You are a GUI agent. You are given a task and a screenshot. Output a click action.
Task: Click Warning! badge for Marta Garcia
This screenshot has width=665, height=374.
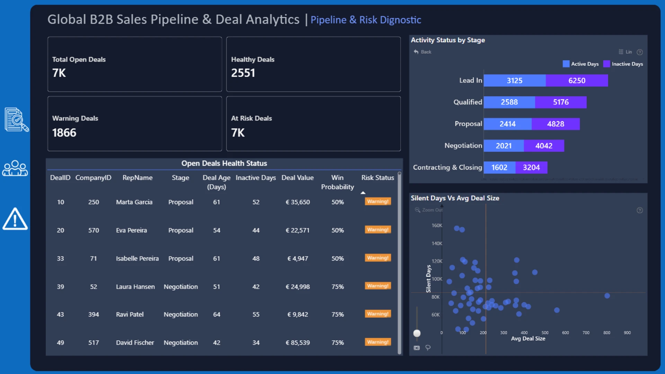(x=378, y=202)
